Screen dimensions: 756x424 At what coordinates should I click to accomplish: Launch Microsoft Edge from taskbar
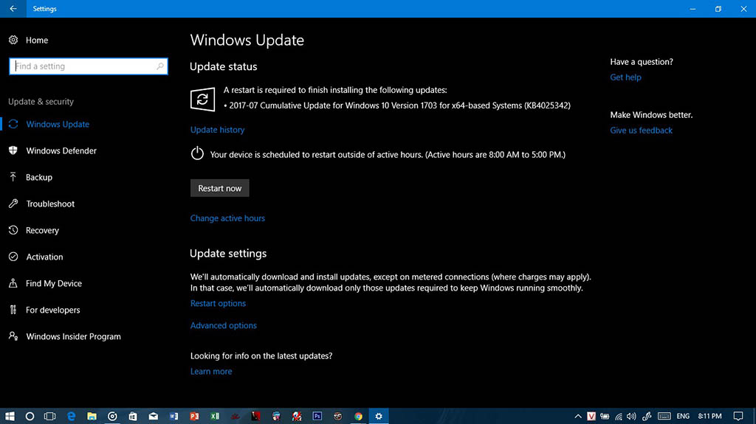click(x=72, y=416)
